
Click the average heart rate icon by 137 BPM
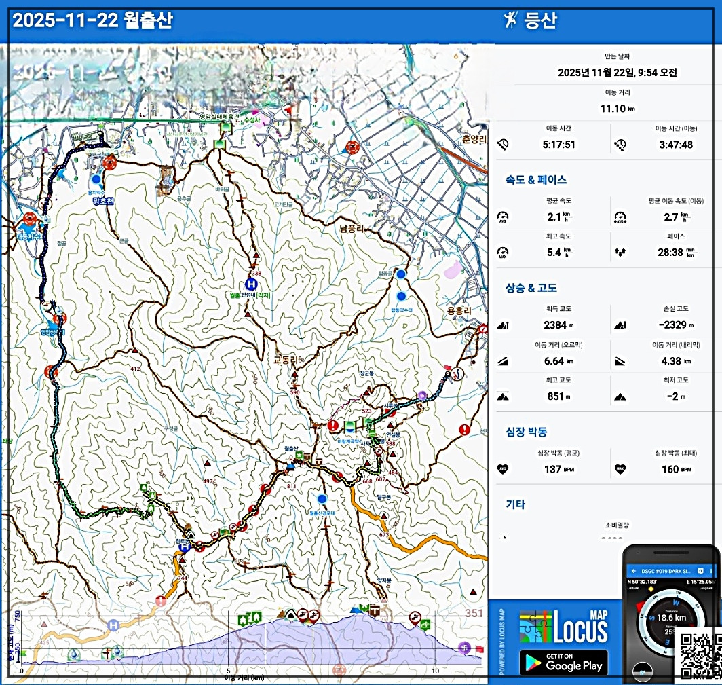pyautogui.click(x=503, y=468)
